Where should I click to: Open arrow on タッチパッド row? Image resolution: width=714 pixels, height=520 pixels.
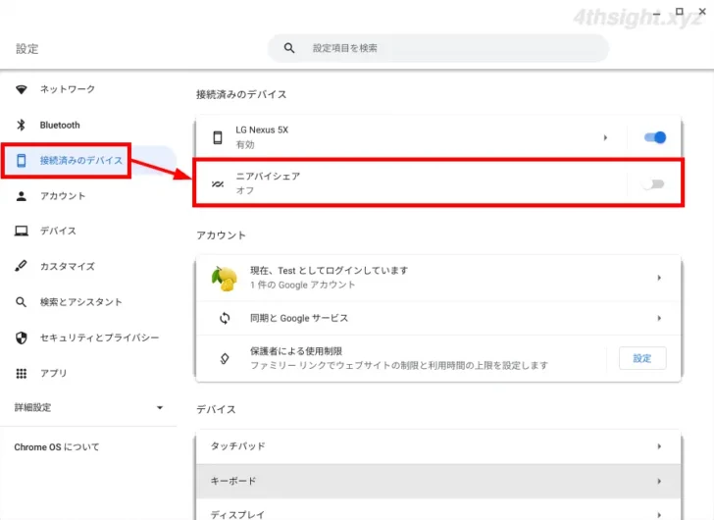[659, 446]
